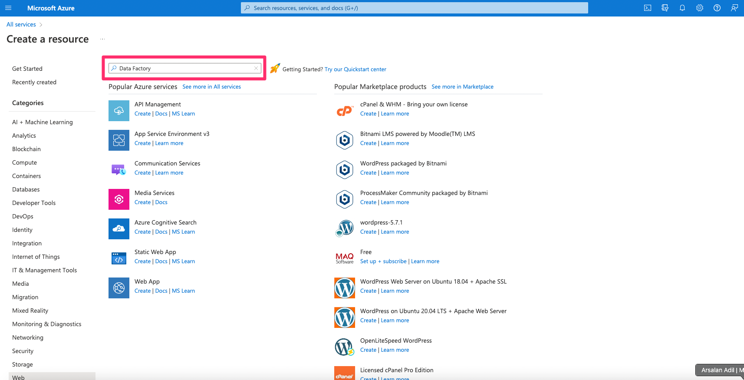Open the portal hamburger menu
The width and height of the screenshot is (744, 380).
coord(8,8)
